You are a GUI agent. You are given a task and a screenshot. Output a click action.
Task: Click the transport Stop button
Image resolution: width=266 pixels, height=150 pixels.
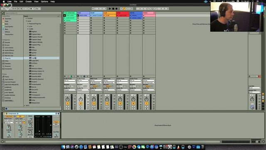pyautogui.click(x=113, y=9)
